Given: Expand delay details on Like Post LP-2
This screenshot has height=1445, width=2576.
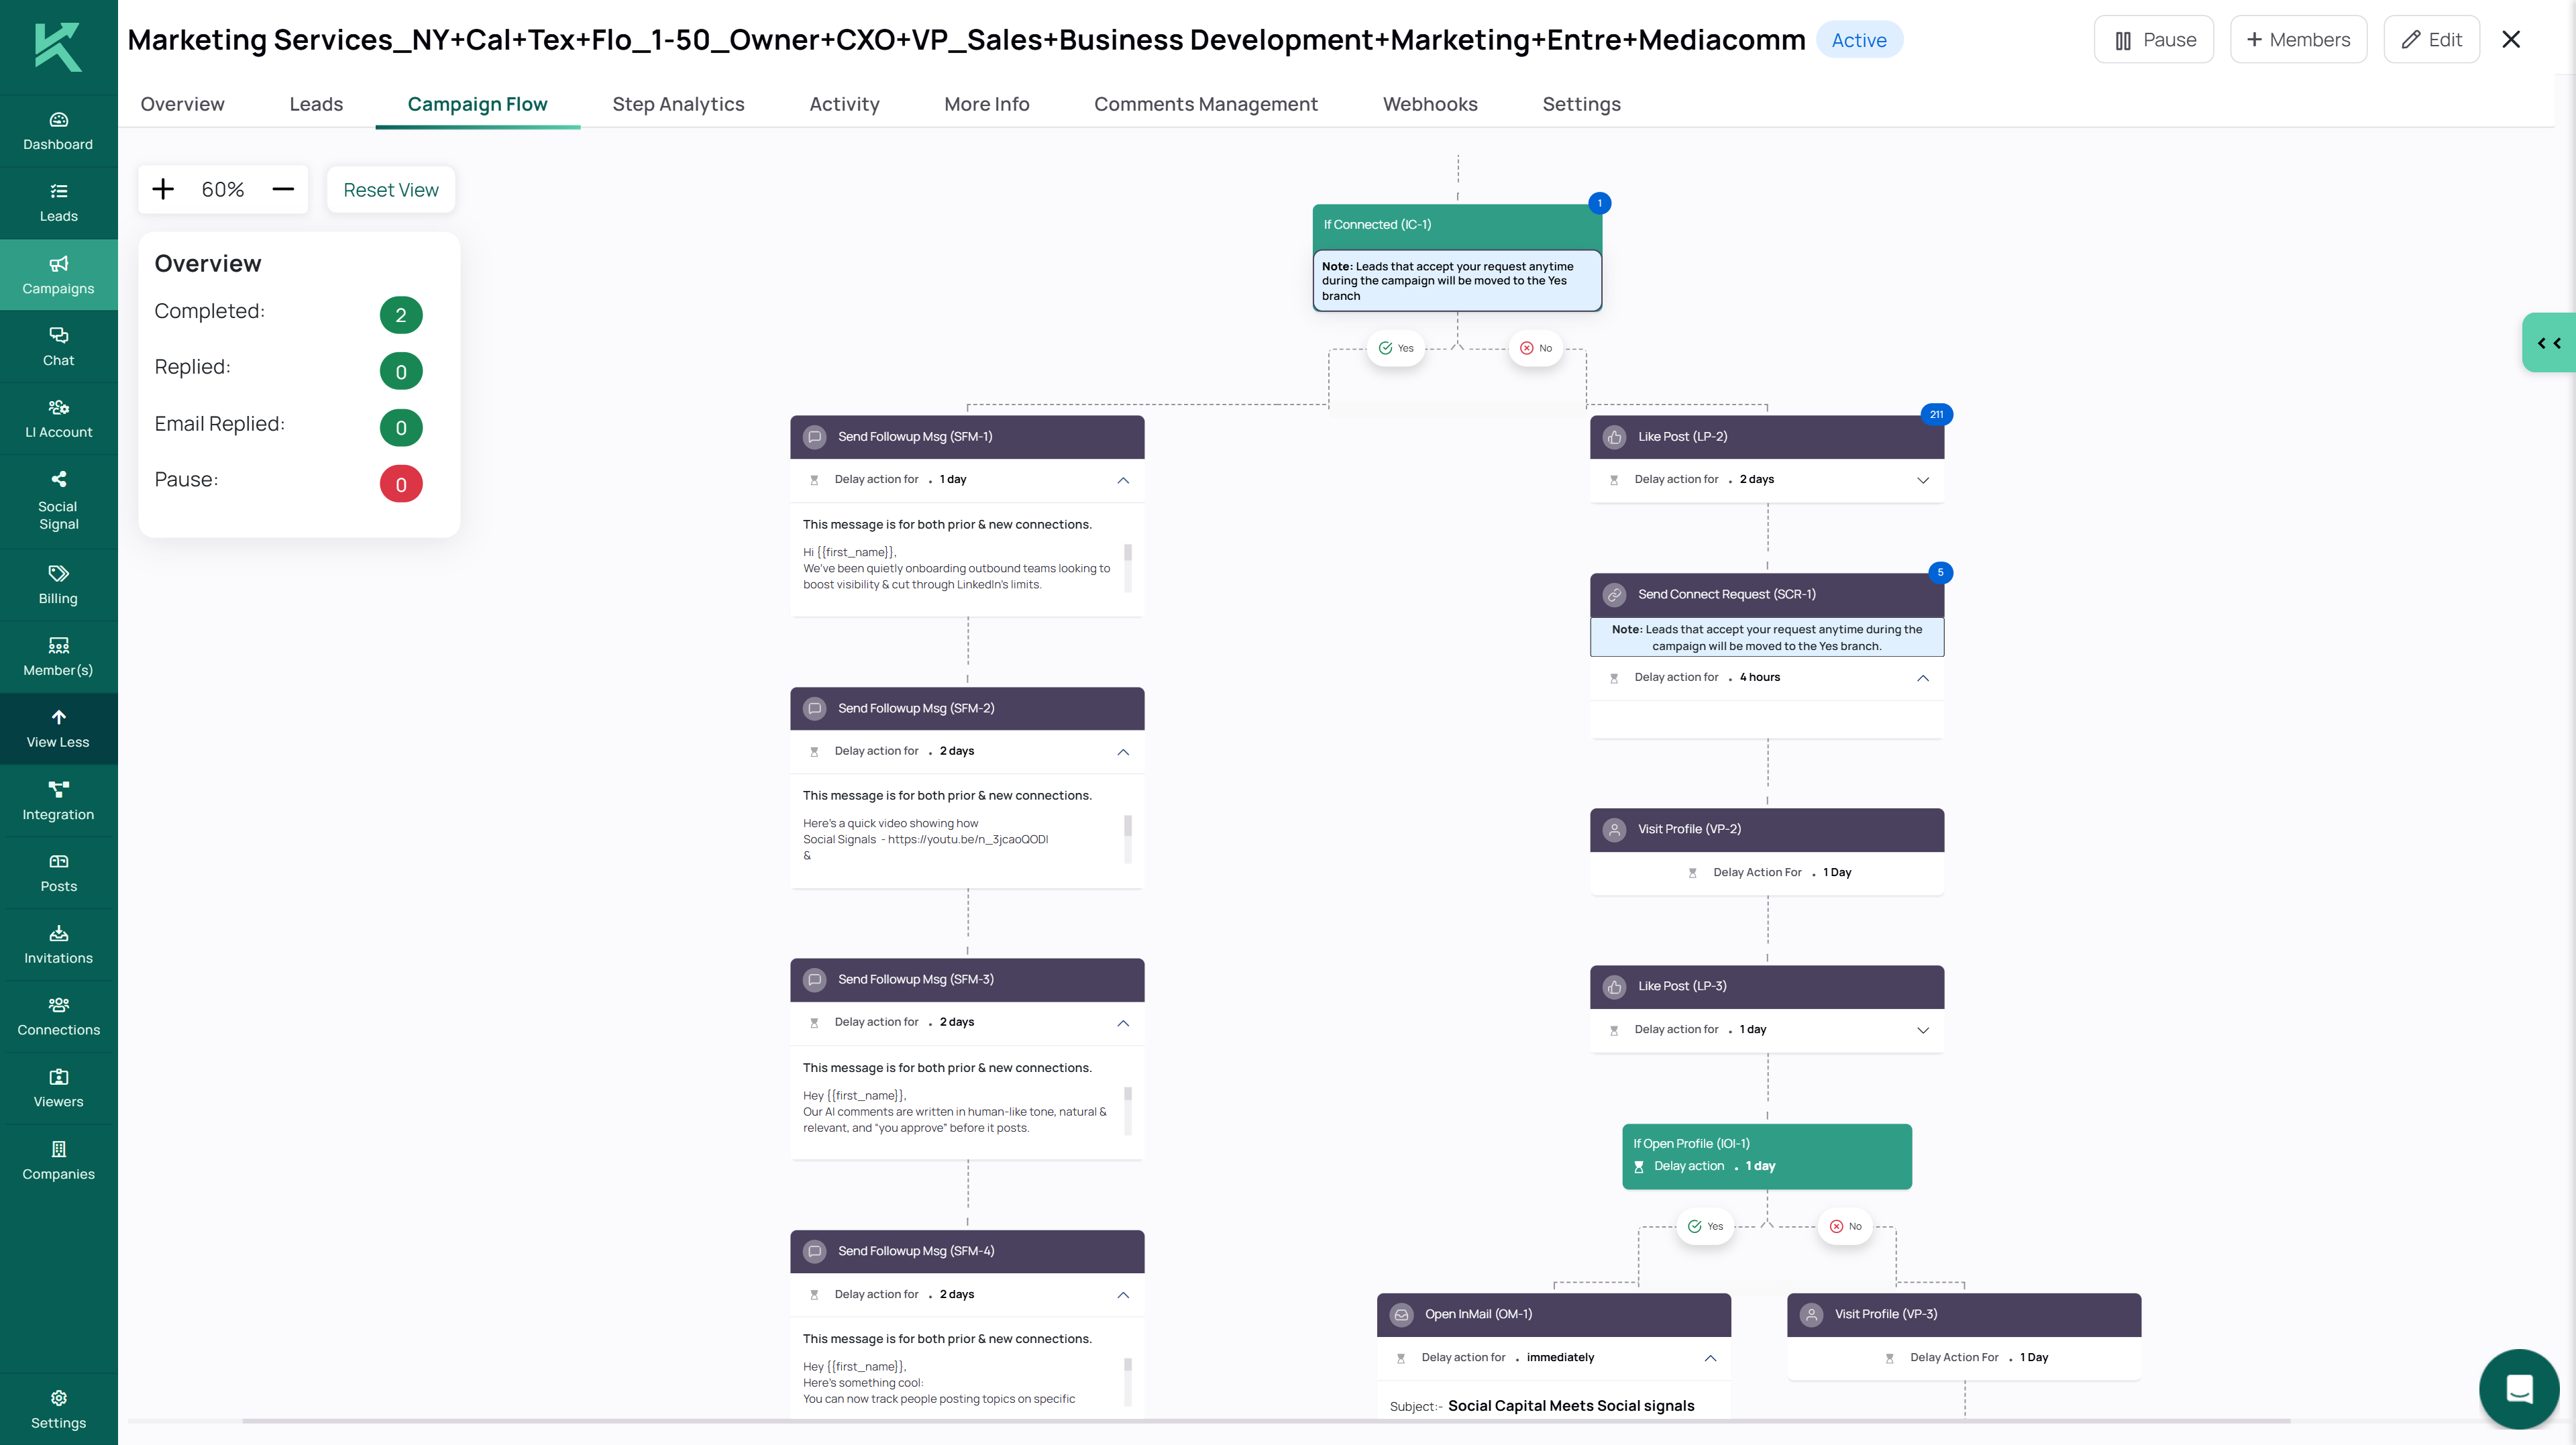Looking at the screenshot, I should tap(1923, 480).
